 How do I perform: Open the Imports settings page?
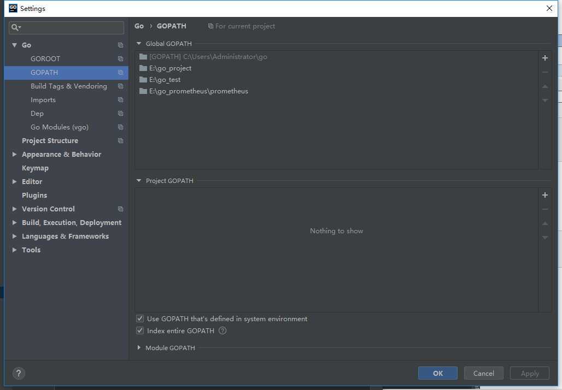click(x=43, y=100)
